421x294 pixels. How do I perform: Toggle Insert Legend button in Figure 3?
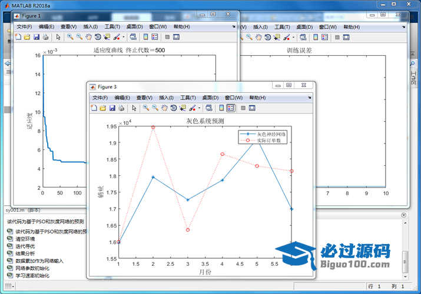[230, 108]
